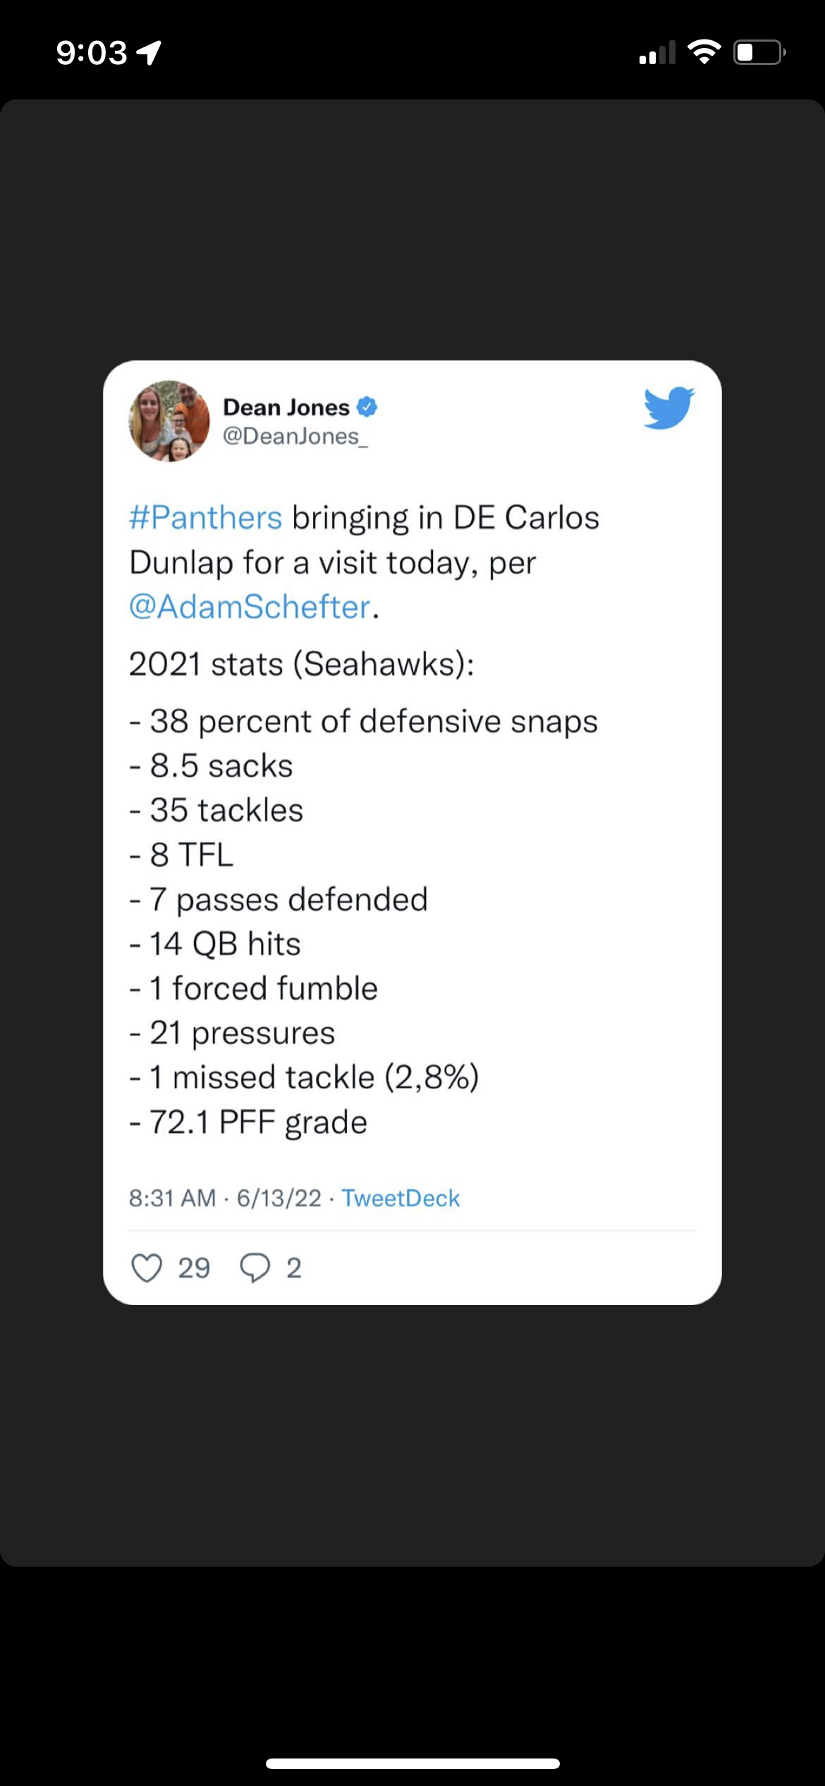Screen dimensions: 825x1786
Task: Tap the home indicator bar
Action: 412,1763
